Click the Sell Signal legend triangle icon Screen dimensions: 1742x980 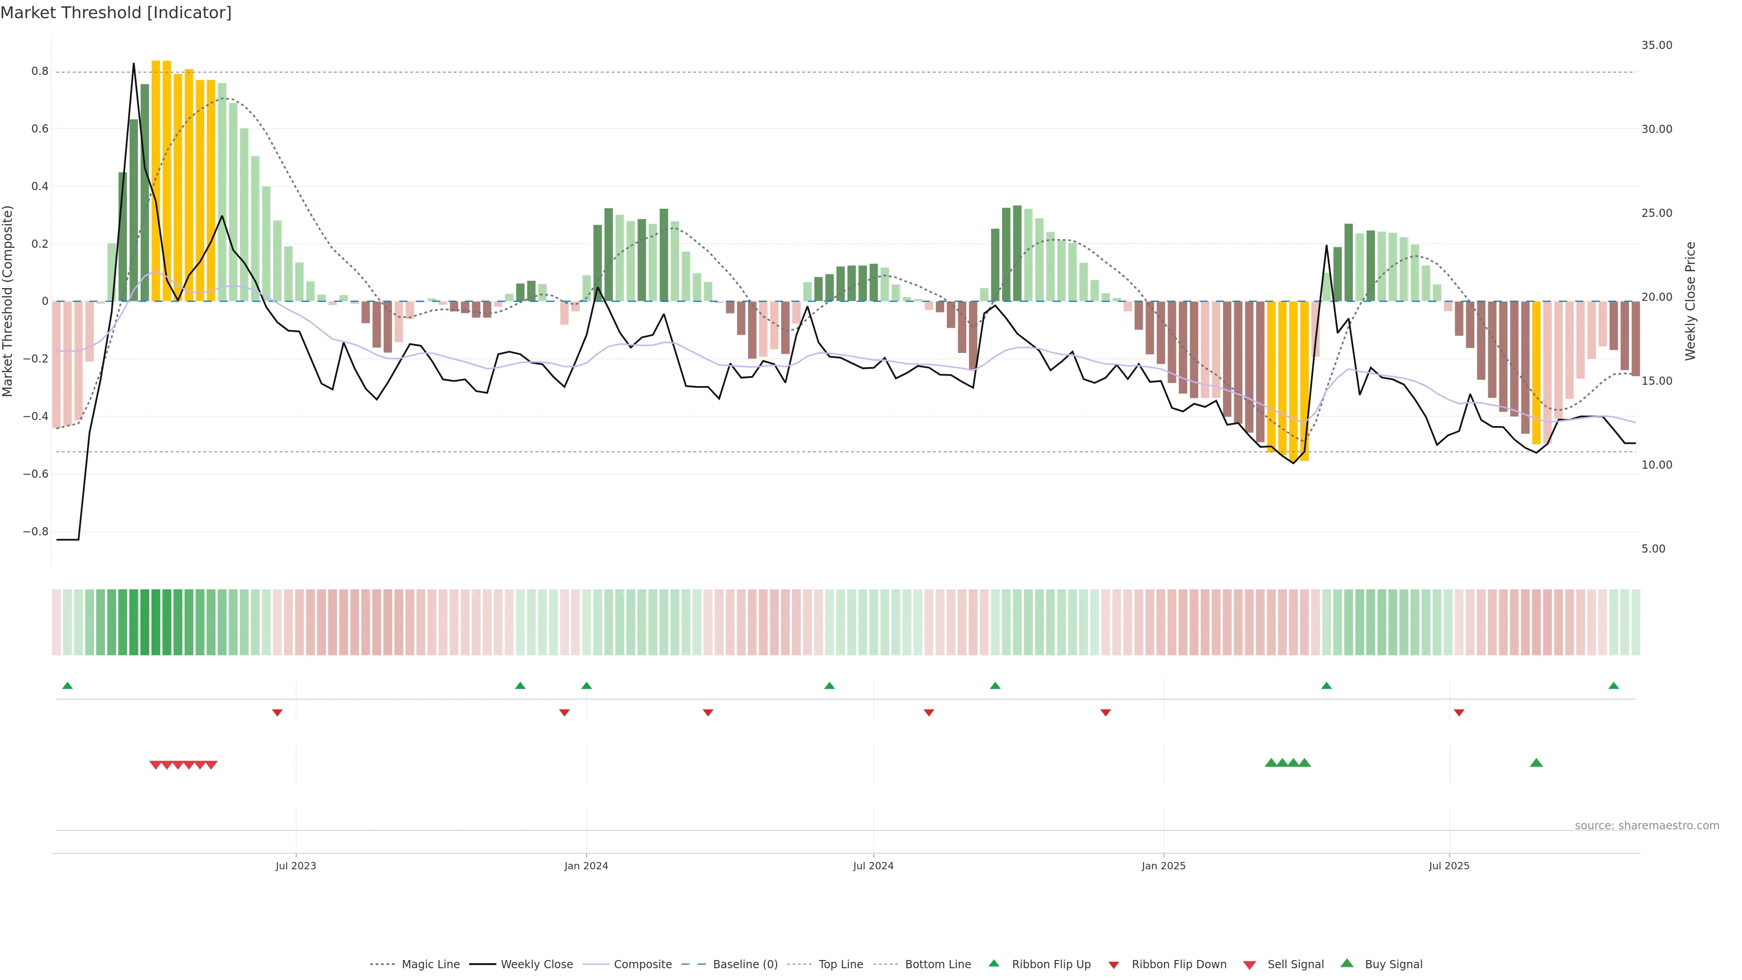pos(1250,965)
